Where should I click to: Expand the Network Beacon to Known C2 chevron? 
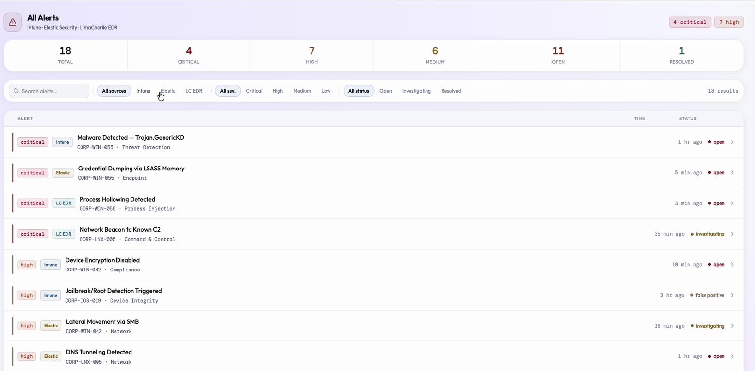point(732,234)
